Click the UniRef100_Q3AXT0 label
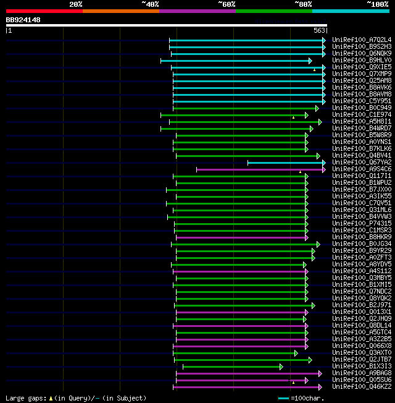395x403 pixels. 362,352
